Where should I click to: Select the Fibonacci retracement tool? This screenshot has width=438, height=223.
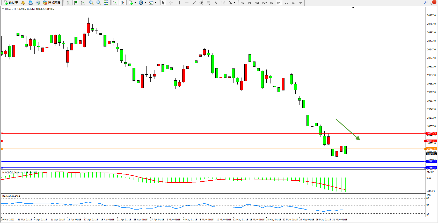208,3
